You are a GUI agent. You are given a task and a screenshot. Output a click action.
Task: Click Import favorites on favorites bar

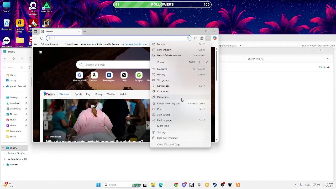[x=50, y=44]
